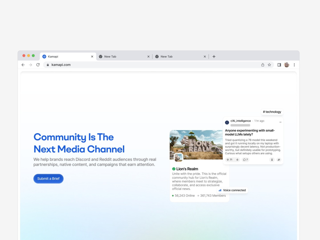This screenshot has height=240, width=320.
Task: Open the Lion's Realm banner image
Action: [x=196, y=145]
